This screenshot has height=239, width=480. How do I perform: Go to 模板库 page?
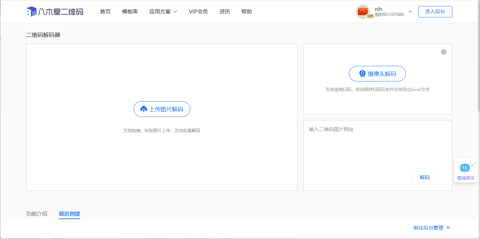(130, 12)
